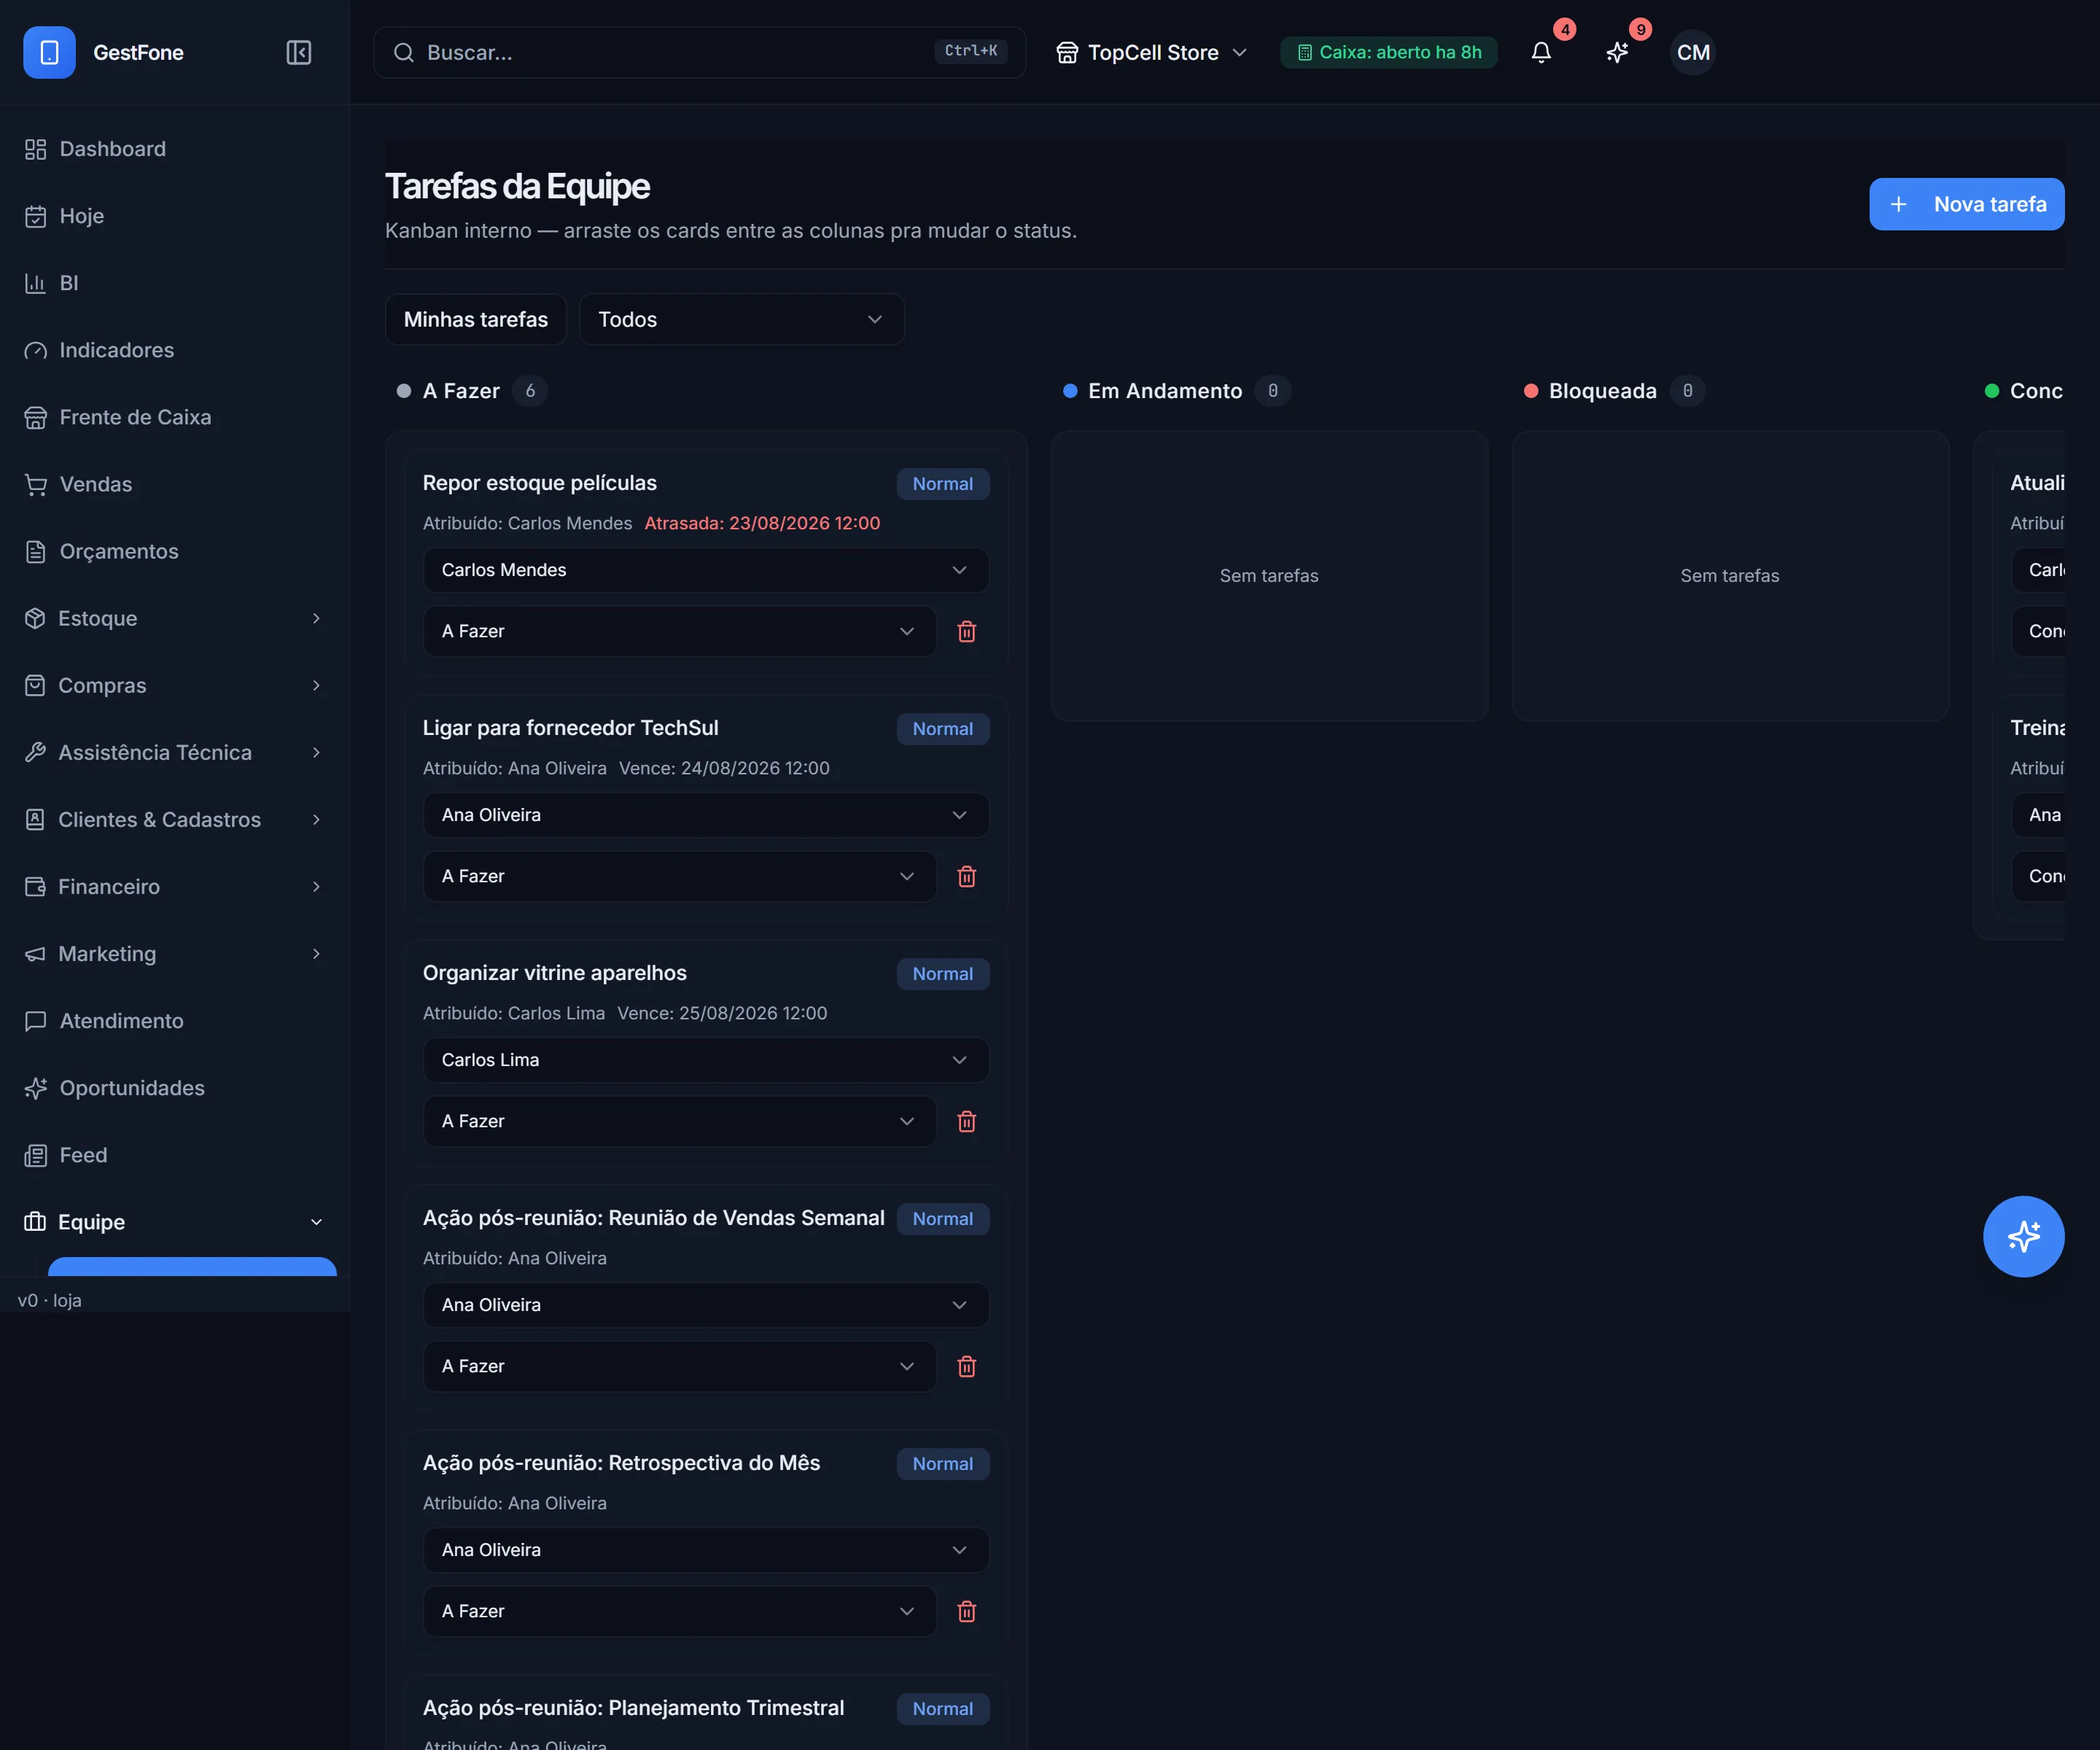The height and width of the screenshot is (1750, 2100).
Task: Open the Repor estoque películas card title
Action: tap(540, 483)
